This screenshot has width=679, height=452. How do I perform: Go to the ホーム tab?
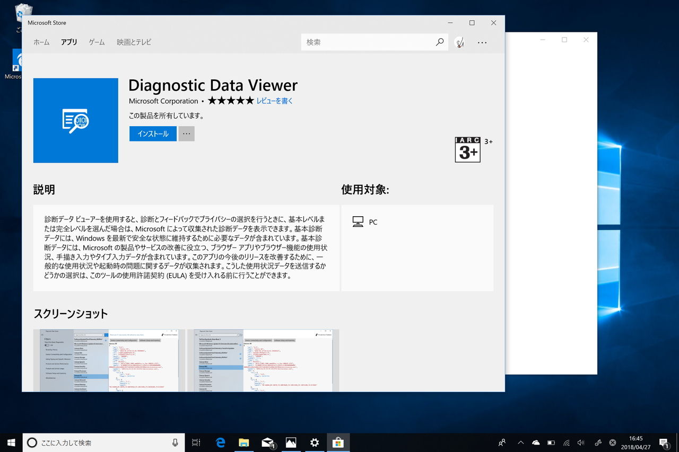click(41, 42)
